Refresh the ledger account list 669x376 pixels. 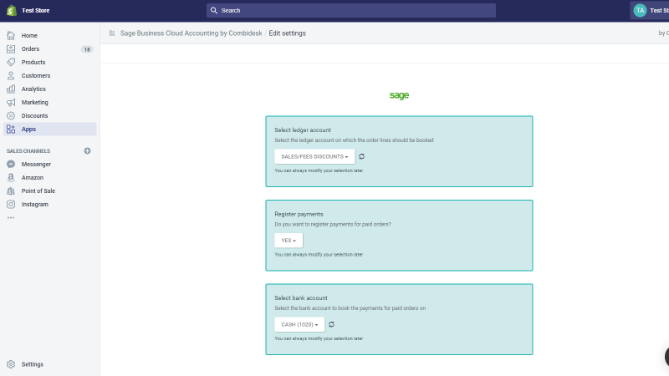tap(362, 156)
